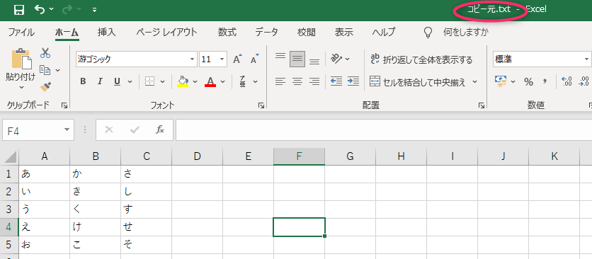Screen dimensions: 592x259
Task: Click 折り返して全体を表示する wrap text
Action: tap(421, 59)
